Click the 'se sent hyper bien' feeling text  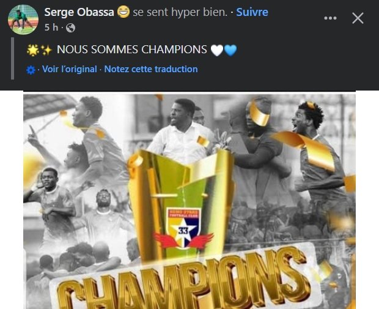pyautogui.click(x=180, y=12)
